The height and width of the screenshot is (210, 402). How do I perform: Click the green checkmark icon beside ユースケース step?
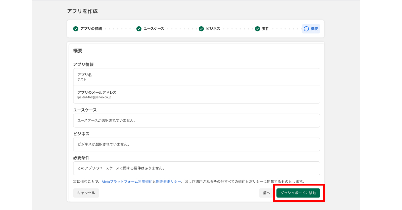[x=139, y=29]
